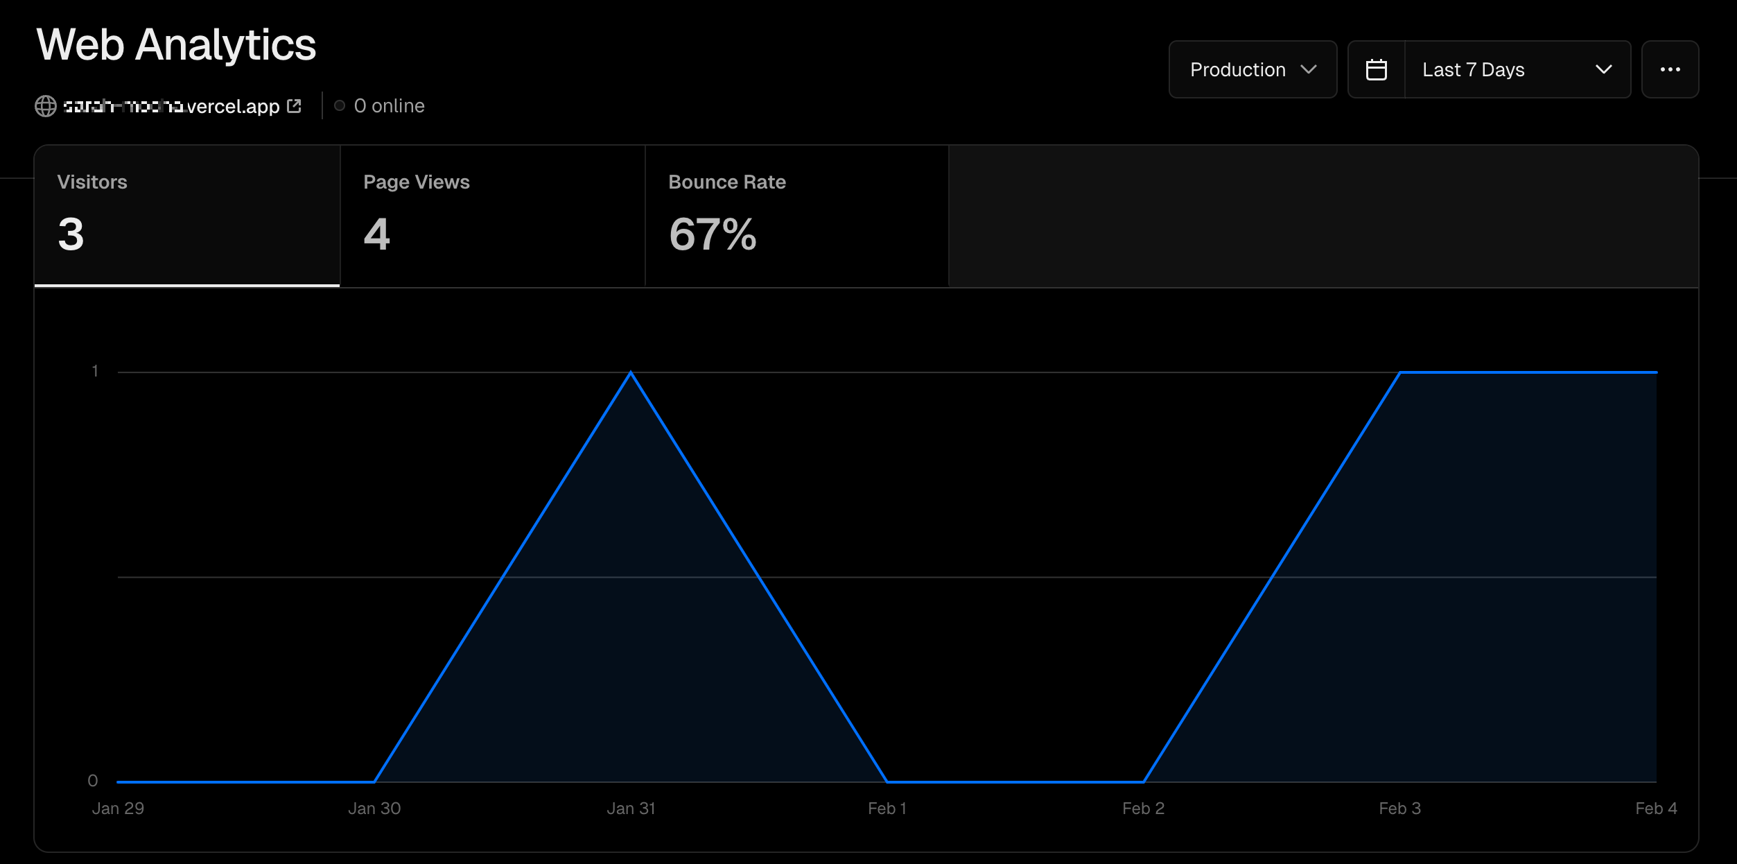This screenshot has width=1737, height=864.
Task: Click the external link icon after vercel.app
Action: point(295,105)
